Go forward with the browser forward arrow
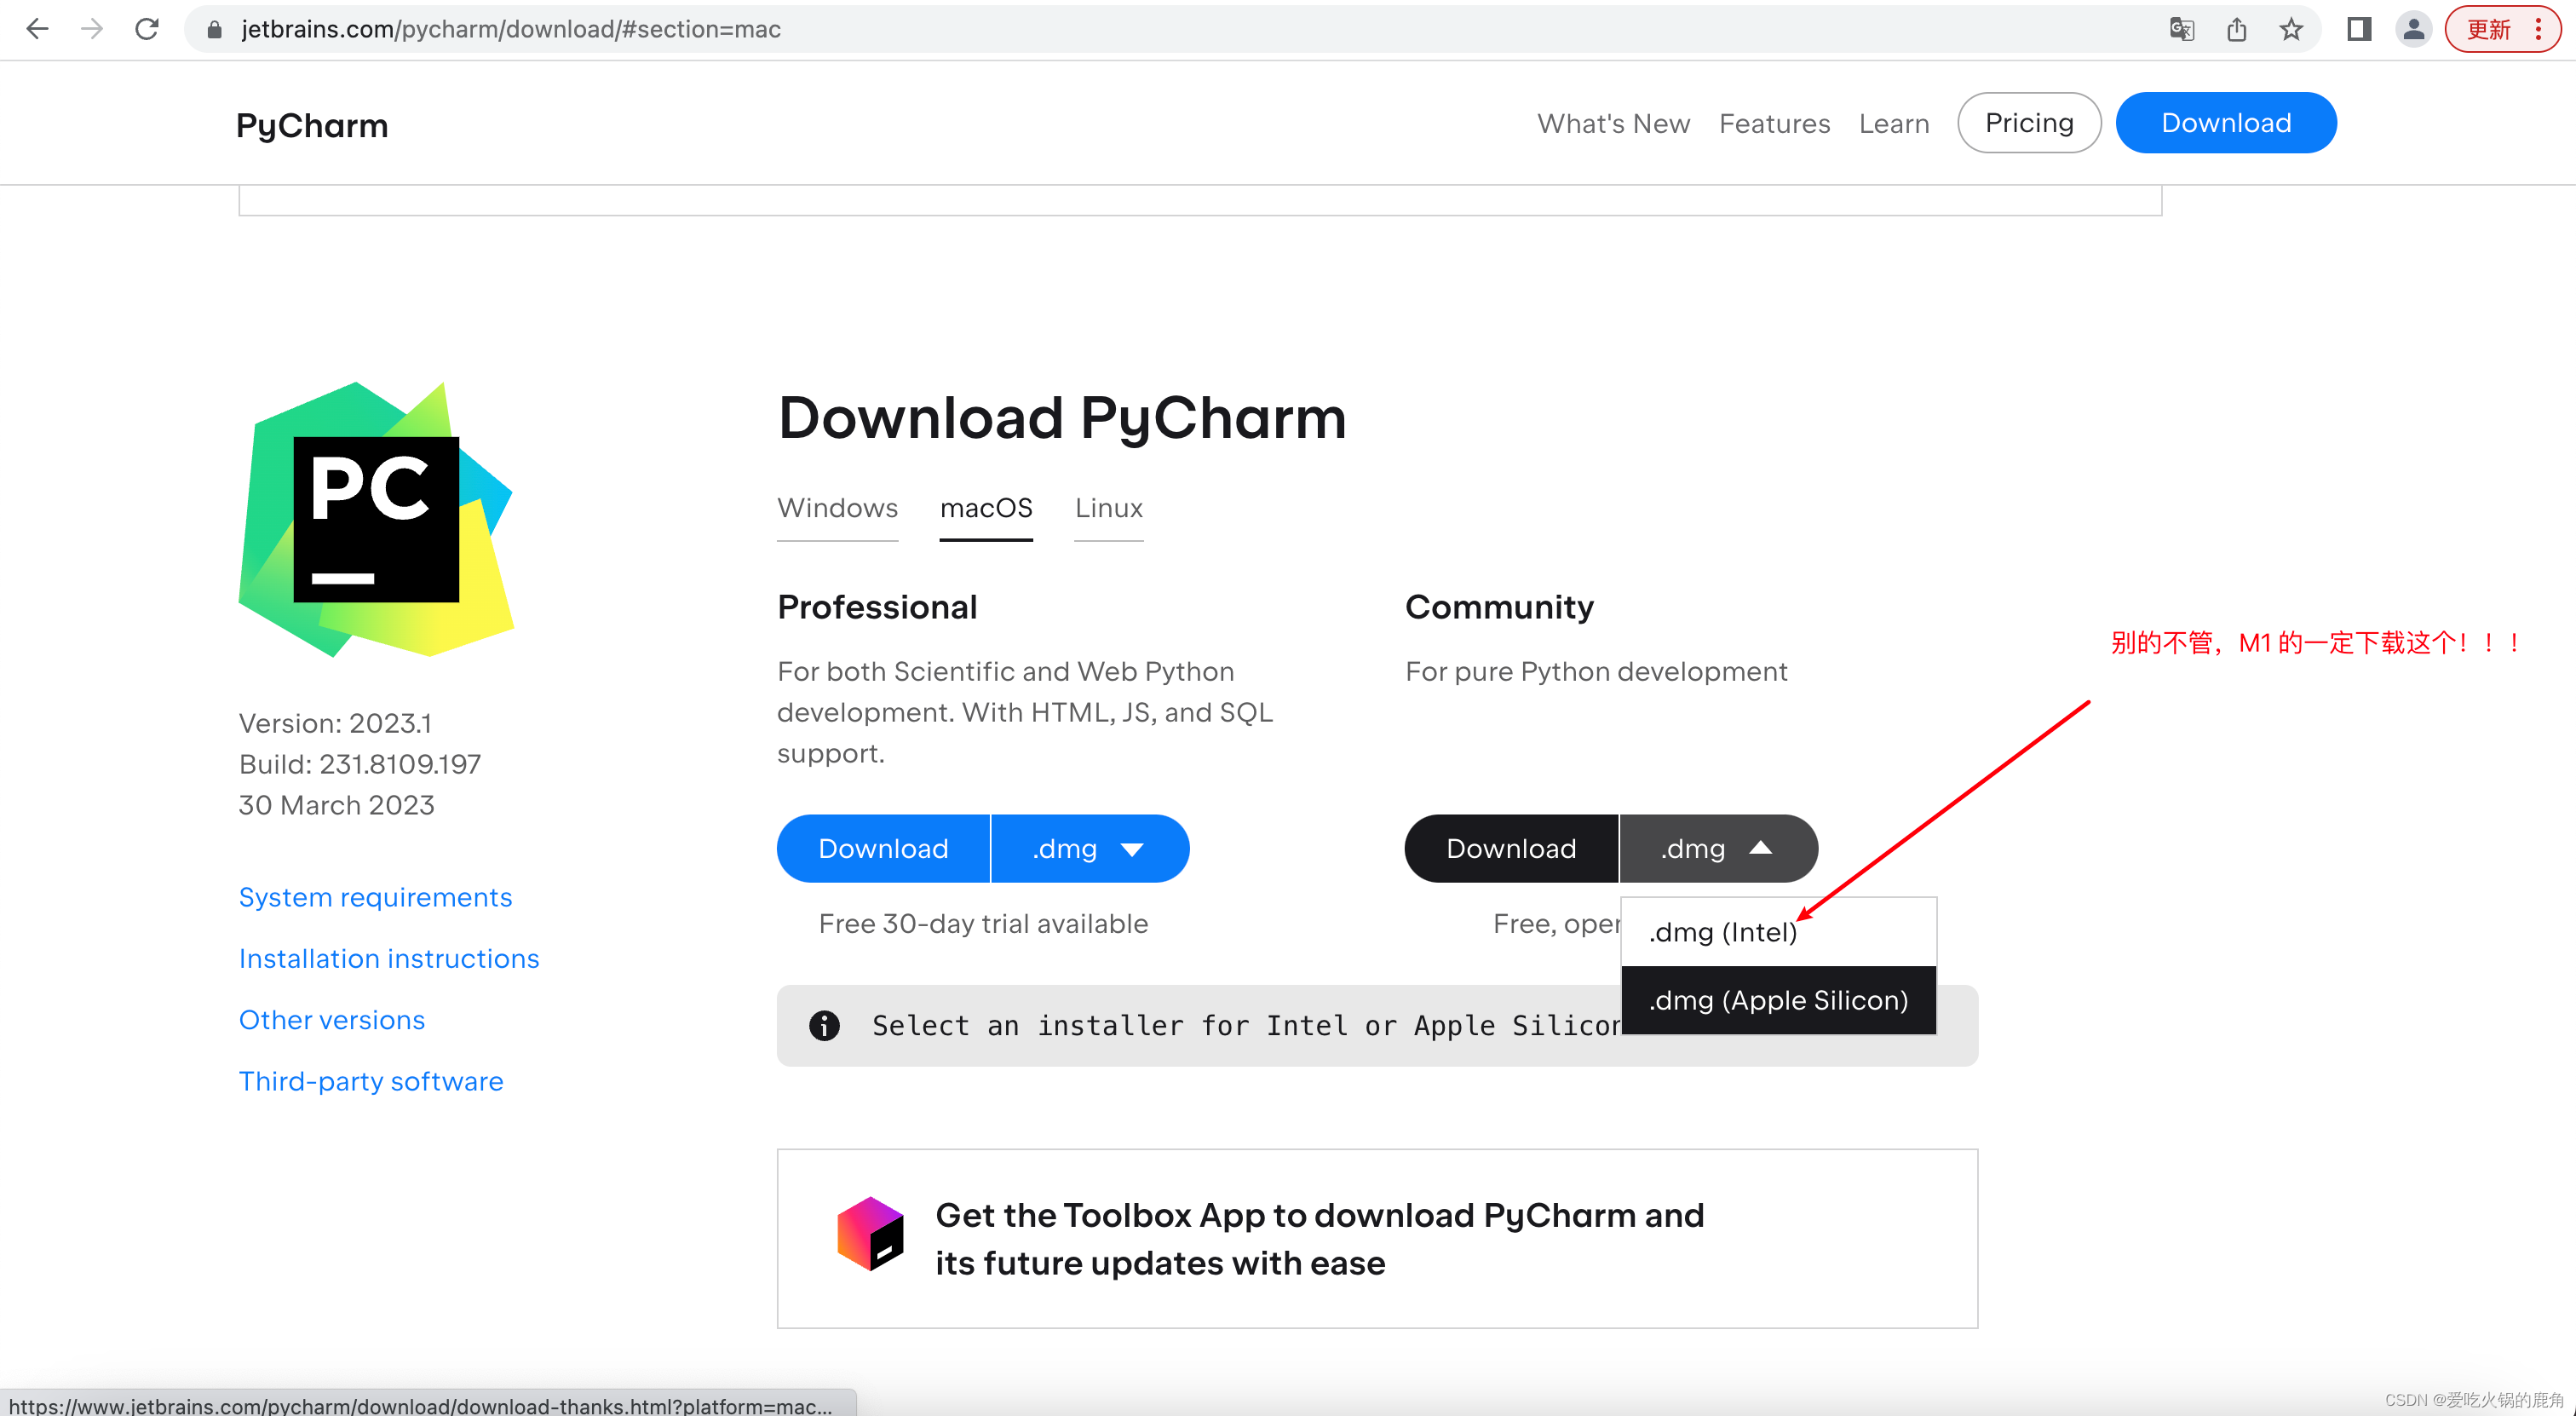Viewport: 2576px width, 1416px height. click(x=92, y=29)
